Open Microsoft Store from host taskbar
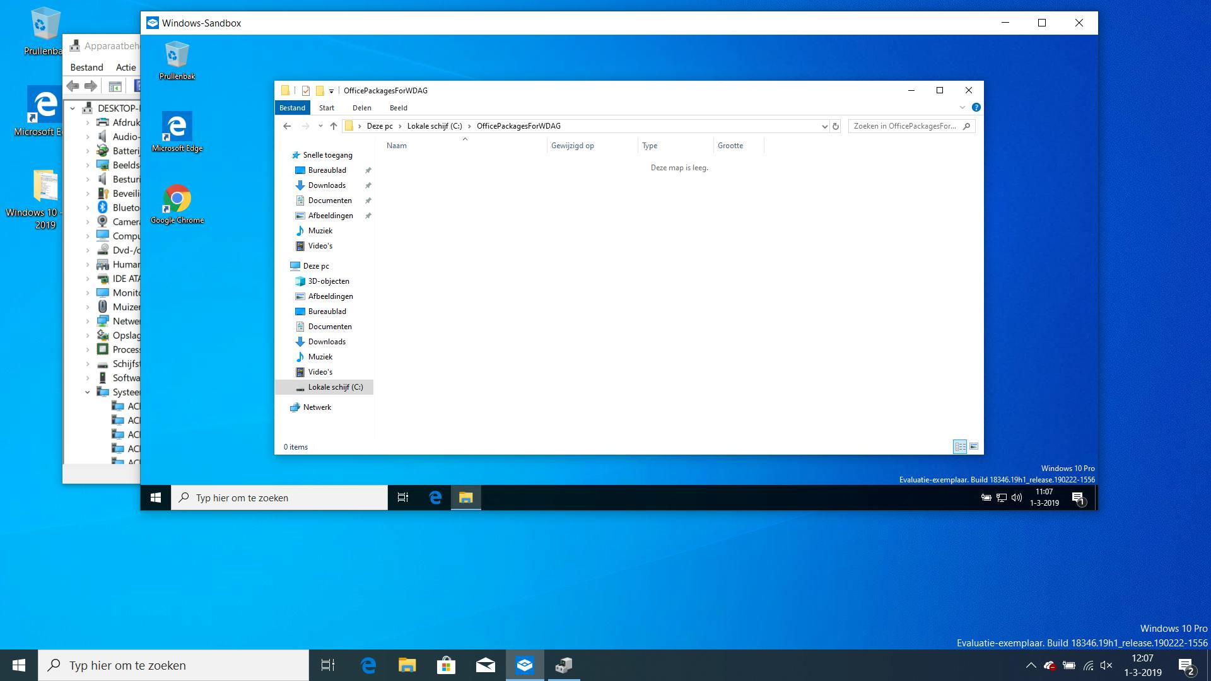Image resolution: width=1211 pixels, height=681 pixels. click(446, 665)
